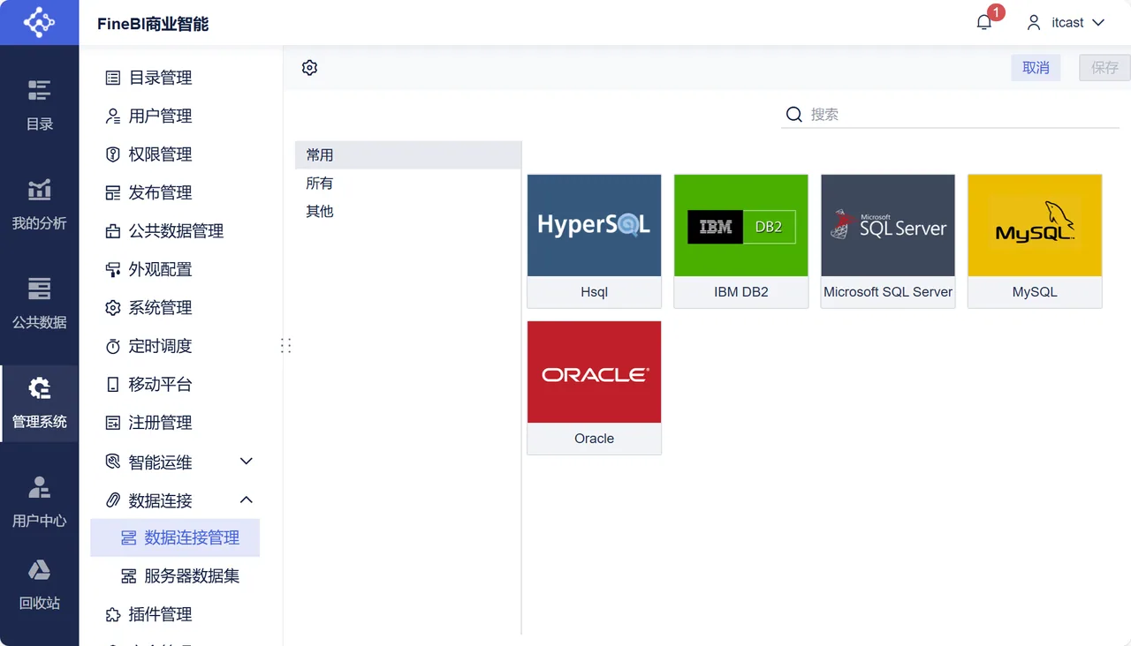Screen dimensions: 1131x646
Task: Open 用户中心 in left sidebar
Action: point(39,502)
